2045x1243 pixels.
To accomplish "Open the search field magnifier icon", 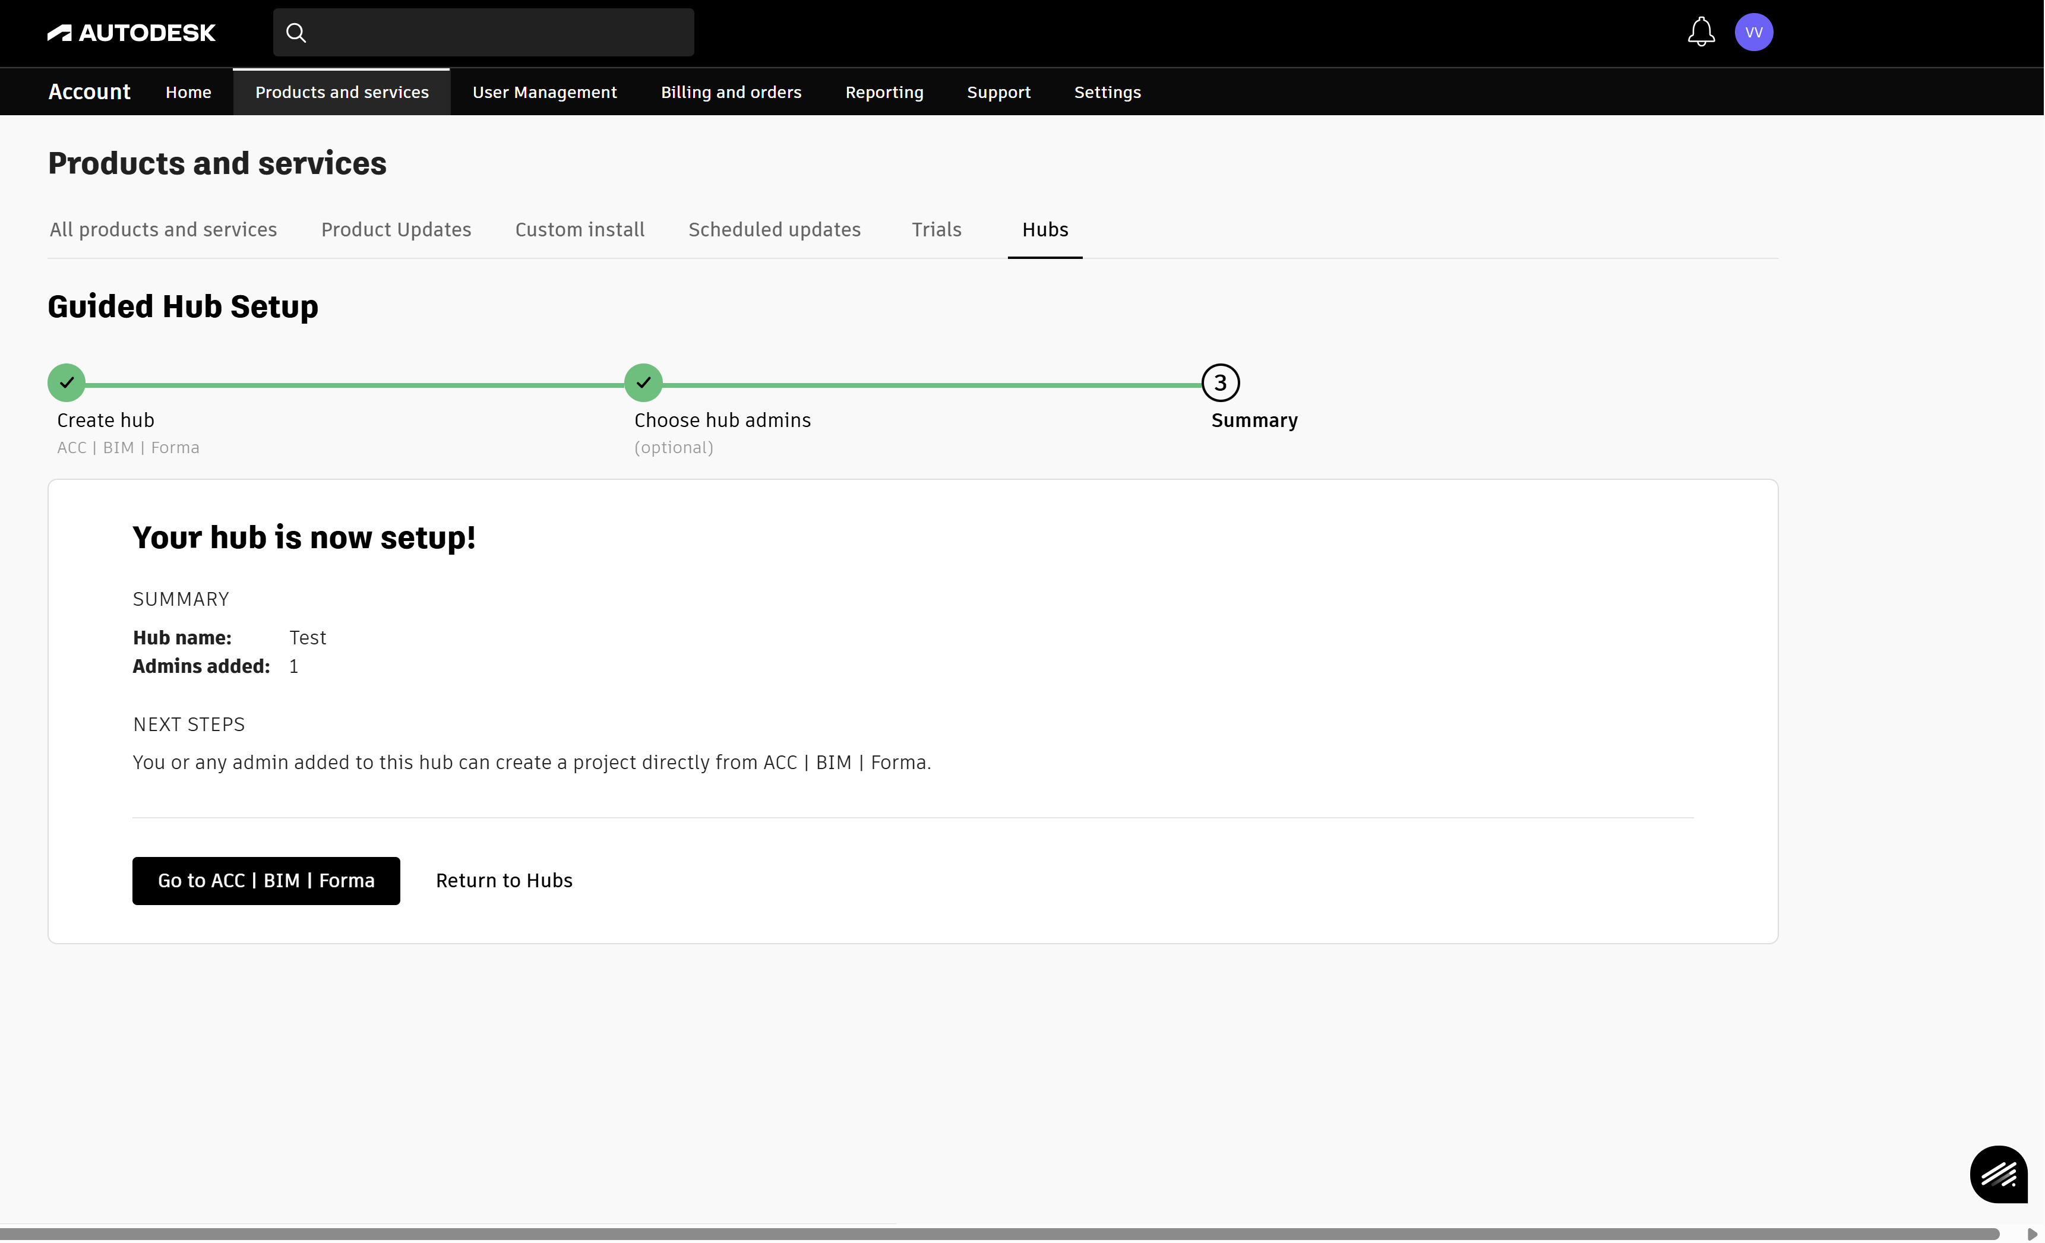I will point(296,32).
